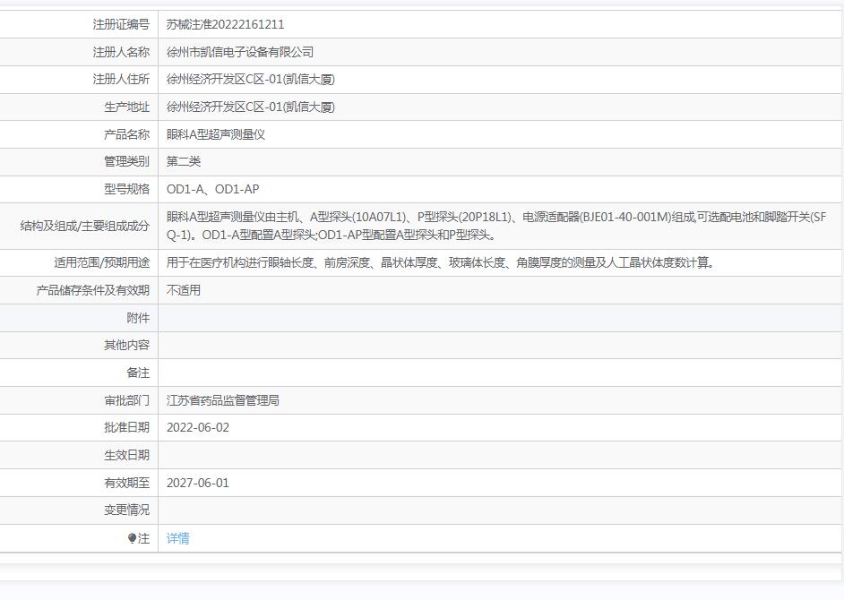Click the 结构及组成/主要组成成分 label

(x=84, y=226)
